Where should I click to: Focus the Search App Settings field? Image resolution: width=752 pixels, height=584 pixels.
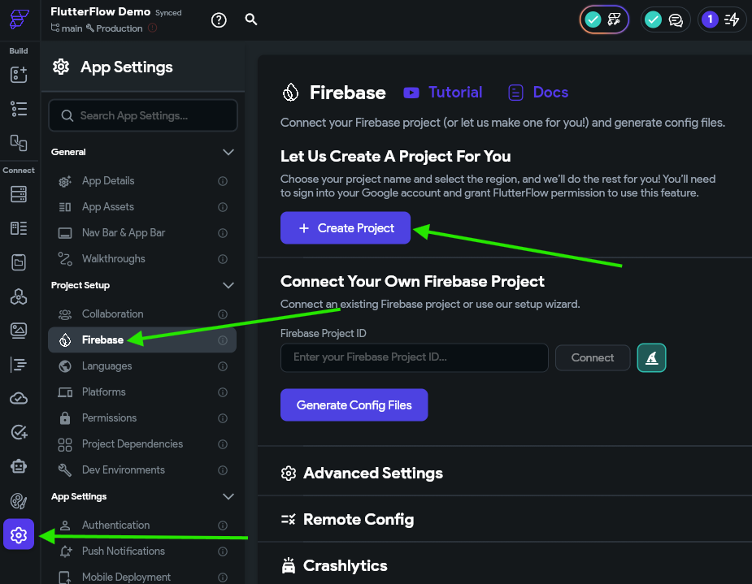coord(143,115)
